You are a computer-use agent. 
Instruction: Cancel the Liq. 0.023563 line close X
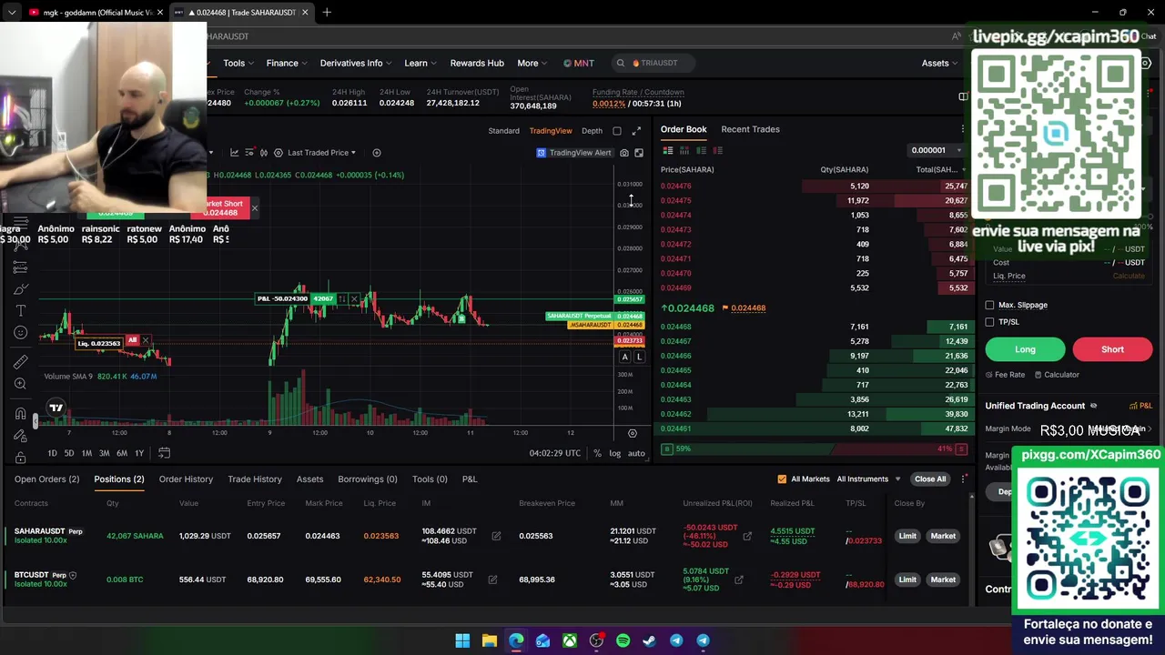pyautogui.click(x=146, y=341)
